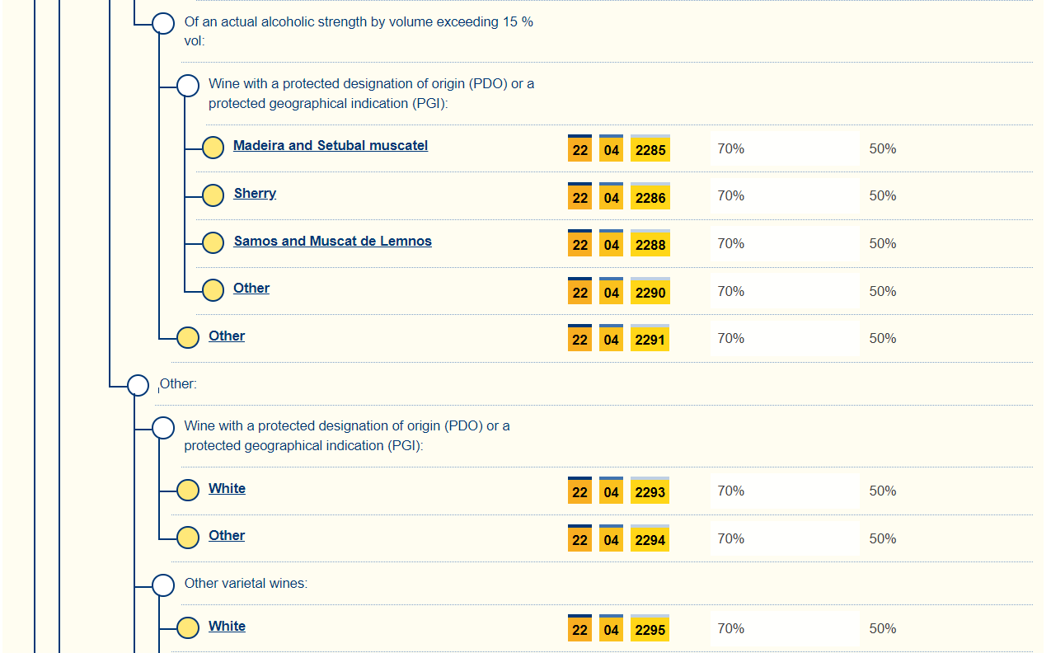This screenshot has width=1051, height=653.
Task: Click the orange 22 badge in the 2288 row
Action: (x=580, y=245)
